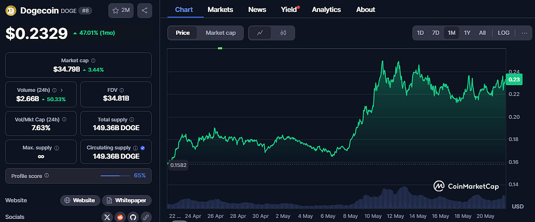
Task: Open the Chart tab
Action: click(184, 9)
